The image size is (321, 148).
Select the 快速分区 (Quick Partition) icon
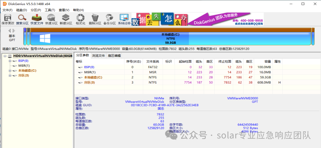[51, 19]
